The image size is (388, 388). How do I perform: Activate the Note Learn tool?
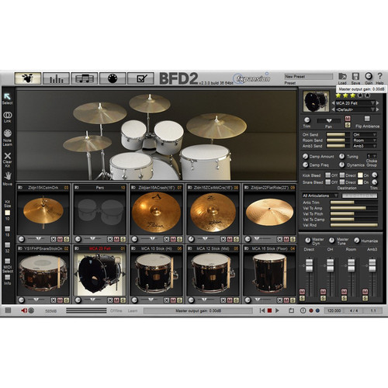(8, 133)
